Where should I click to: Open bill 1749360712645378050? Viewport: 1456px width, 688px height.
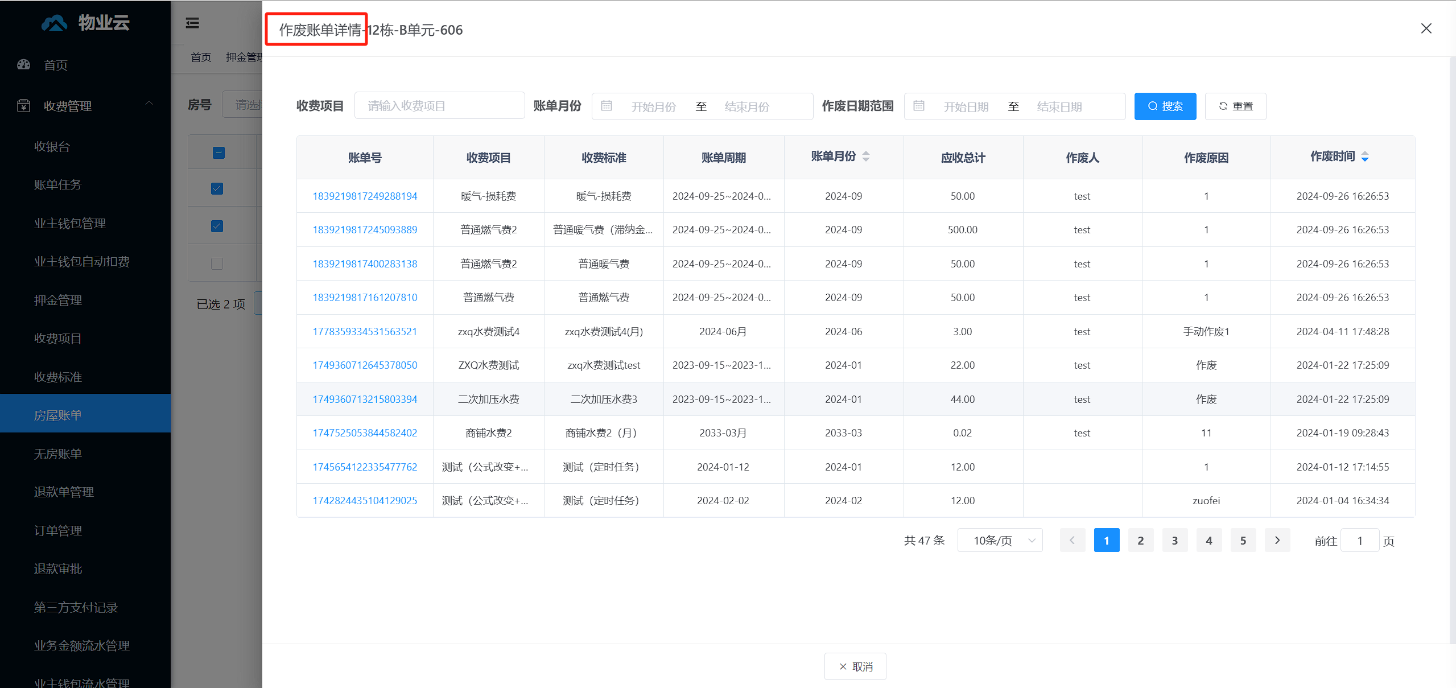point(365,365)
